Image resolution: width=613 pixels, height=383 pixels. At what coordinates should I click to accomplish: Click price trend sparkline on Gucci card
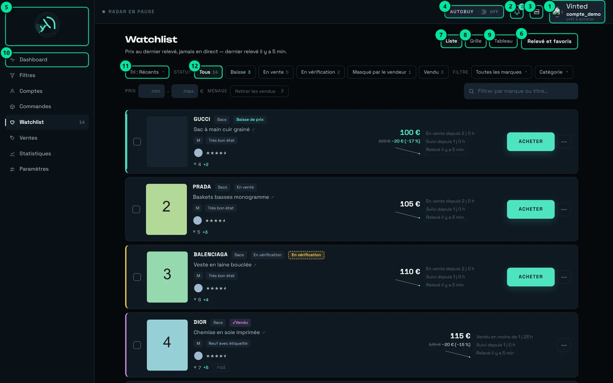coord(408,151)
